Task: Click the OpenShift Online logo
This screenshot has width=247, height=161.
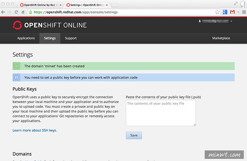Action: tap(50, 25)
